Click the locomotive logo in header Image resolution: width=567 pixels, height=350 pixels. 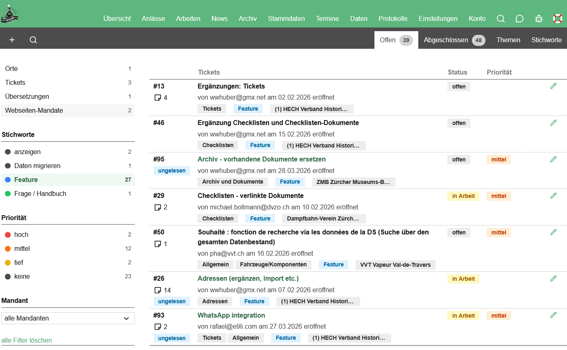click(x=9, y=14)
